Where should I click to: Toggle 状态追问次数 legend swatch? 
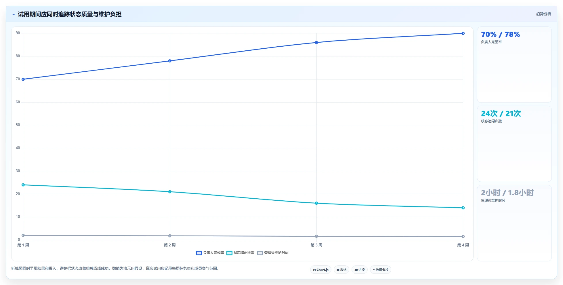(229, 253)
